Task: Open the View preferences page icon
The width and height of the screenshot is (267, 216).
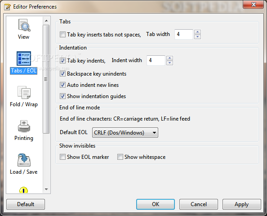Action: coord(24,25)
